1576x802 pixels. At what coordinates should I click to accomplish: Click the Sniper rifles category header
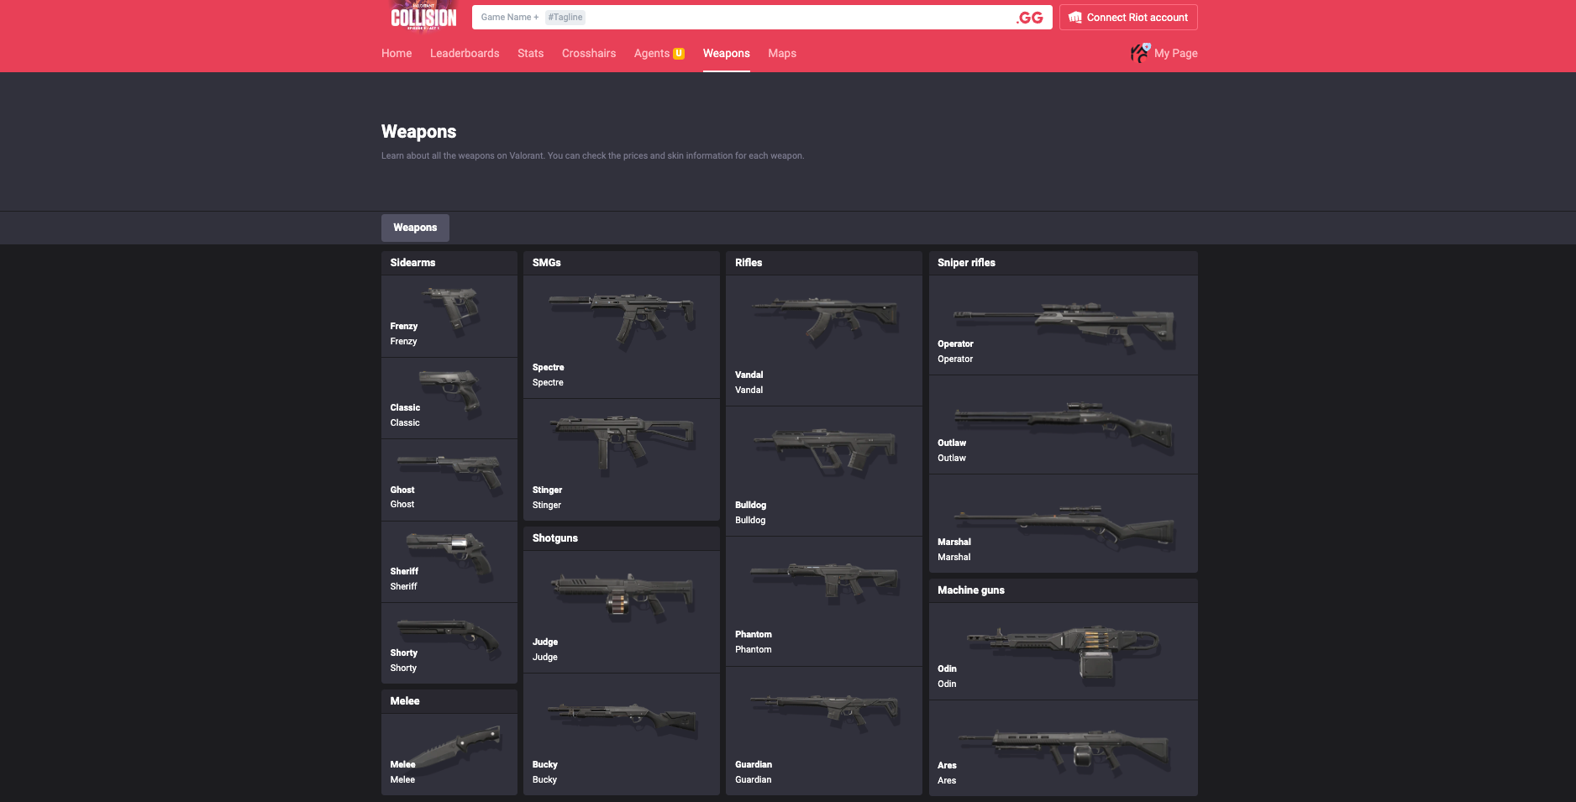click(1064, 263)
